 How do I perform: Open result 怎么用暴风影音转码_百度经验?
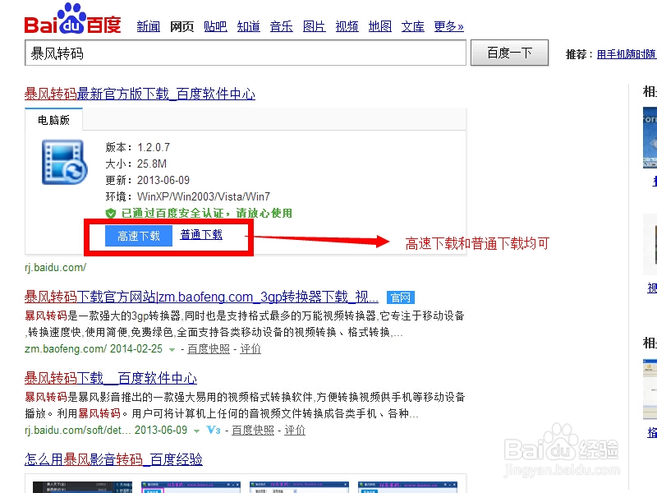113,459
